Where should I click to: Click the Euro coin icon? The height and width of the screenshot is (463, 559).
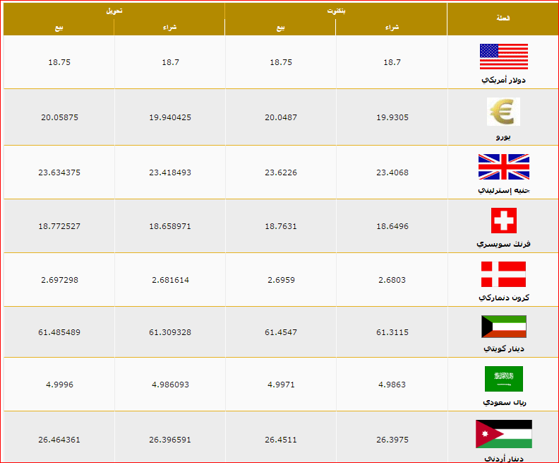[503, 112]
